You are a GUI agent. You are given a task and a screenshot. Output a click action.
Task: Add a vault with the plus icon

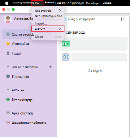click(50, 67)
